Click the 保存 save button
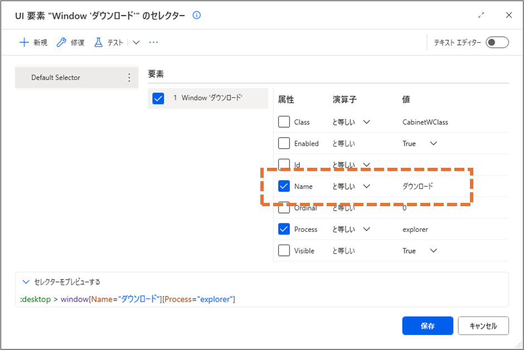 tap(428, 325)
